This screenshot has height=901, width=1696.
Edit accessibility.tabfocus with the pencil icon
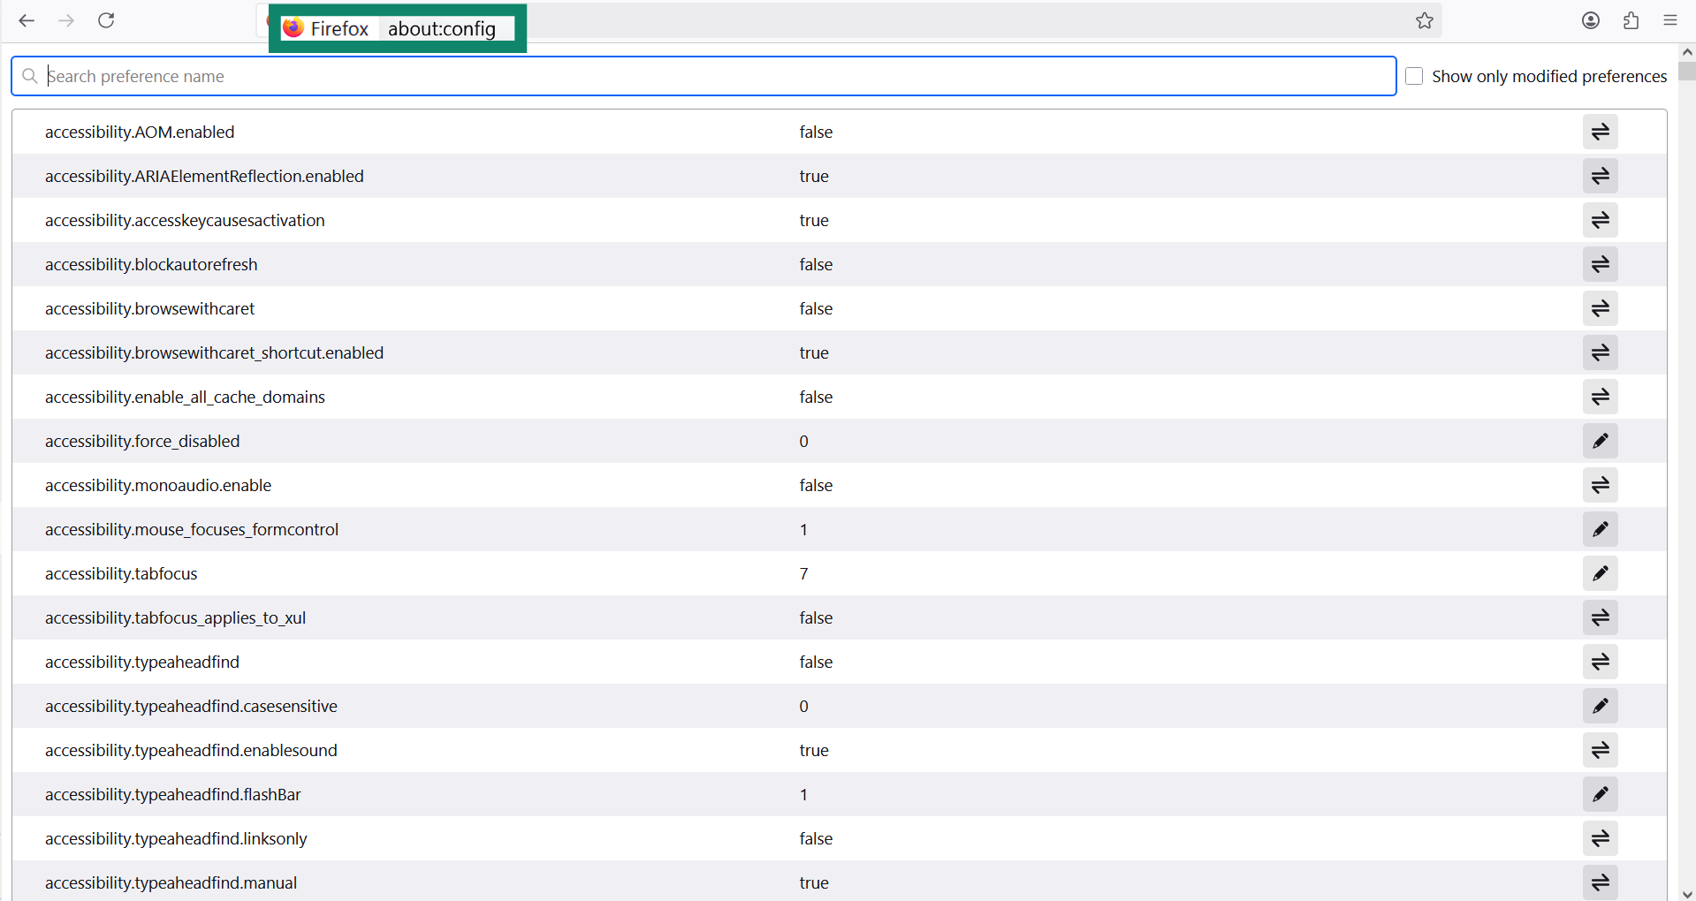pos(1601,573)
